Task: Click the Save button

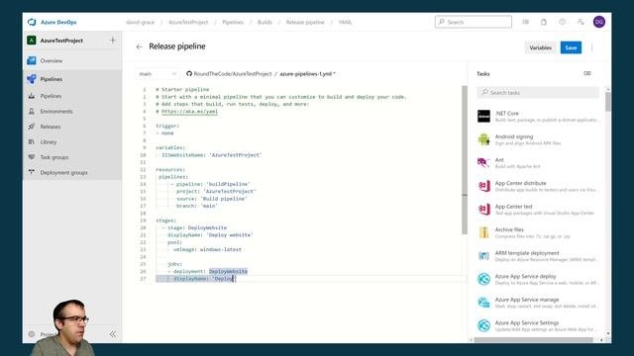Action: coord(571,47)
